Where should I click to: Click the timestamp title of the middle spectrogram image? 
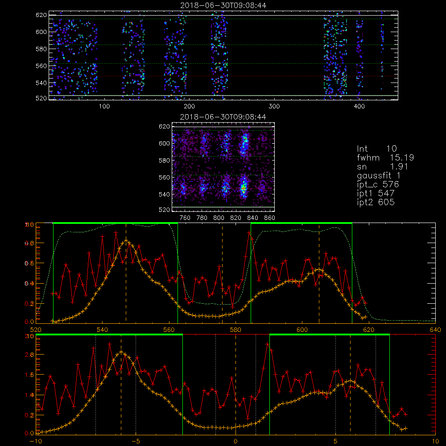point(223,117)
